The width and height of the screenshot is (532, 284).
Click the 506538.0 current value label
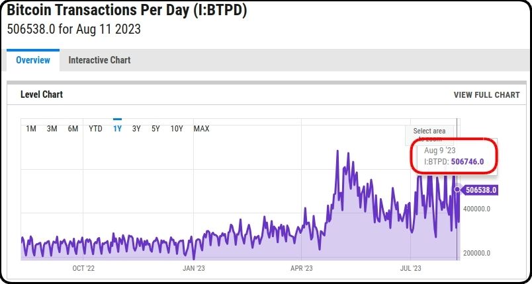point(480,190)
